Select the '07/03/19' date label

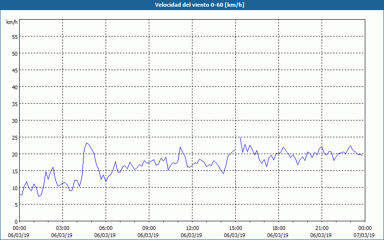point(364,235)
